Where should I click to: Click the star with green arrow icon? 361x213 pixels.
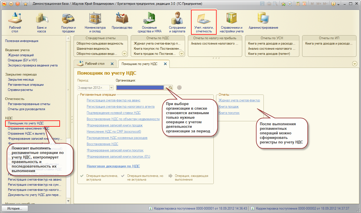[283, 4]
